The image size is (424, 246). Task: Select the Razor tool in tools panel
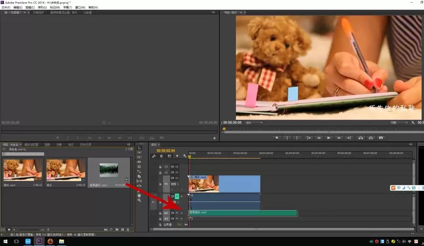coord(139,176)
